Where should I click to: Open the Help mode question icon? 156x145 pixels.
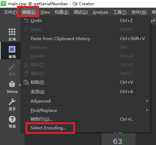[12, 119]
